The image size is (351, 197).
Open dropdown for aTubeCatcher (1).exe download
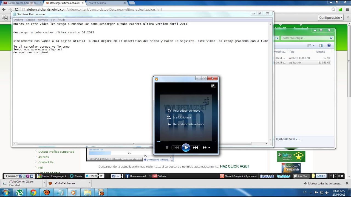[44, 183]
